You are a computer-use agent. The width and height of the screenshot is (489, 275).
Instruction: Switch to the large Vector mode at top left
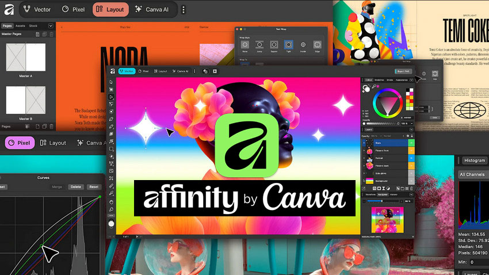tap(37, 10)
